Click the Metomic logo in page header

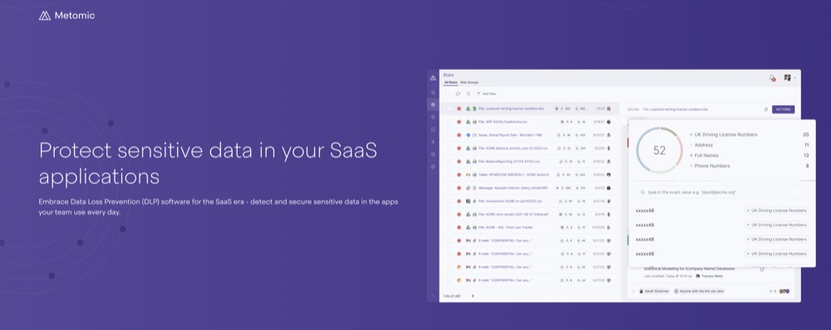coord(66,15)
